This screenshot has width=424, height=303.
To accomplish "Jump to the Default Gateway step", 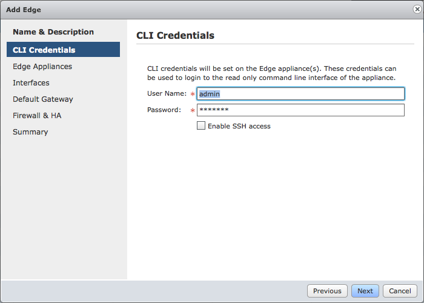I will pyautogui.click(x=43, y=99).
